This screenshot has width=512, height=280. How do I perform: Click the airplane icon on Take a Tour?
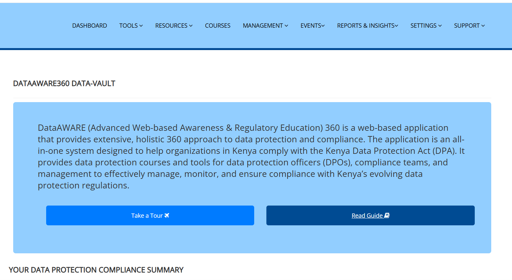pyautogui.click(x=167, y=215)
